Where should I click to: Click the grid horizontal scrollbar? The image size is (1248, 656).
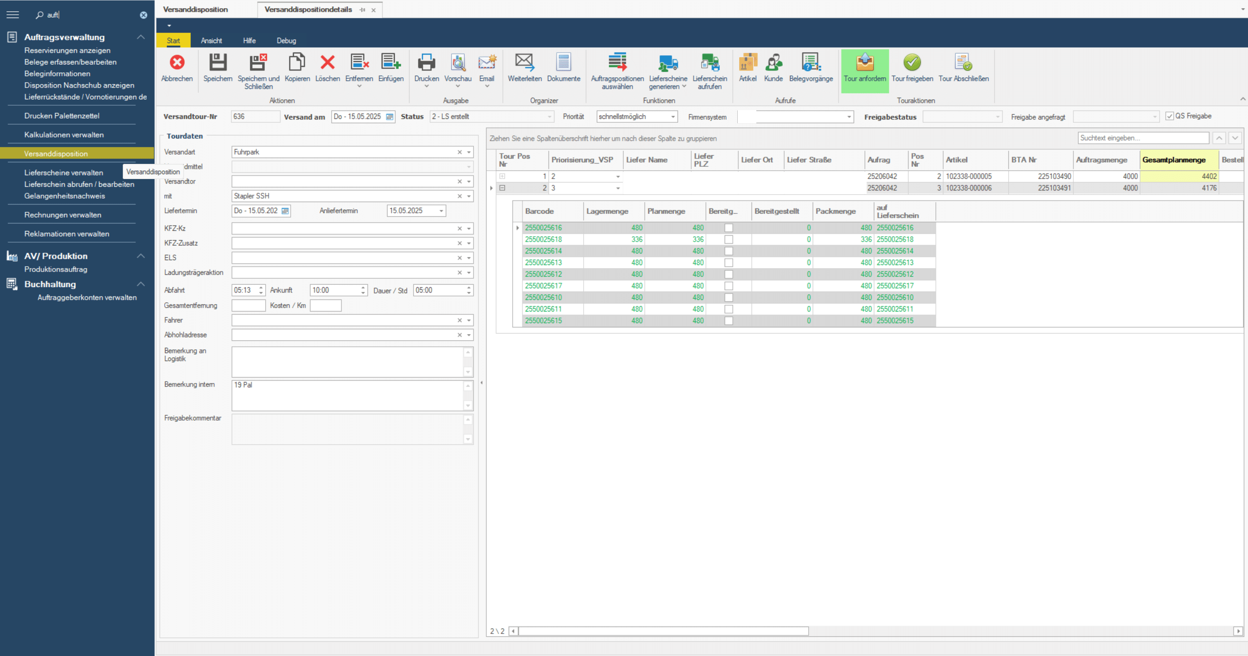pyautogui.click(x=663, y=631)
